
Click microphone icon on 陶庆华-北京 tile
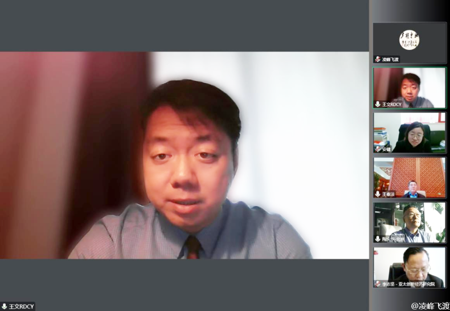377,239
